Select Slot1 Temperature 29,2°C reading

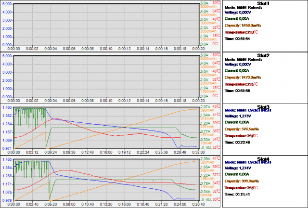(x=241, y=32)
